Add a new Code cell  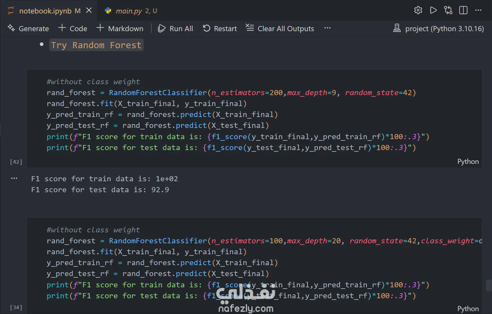73,29
